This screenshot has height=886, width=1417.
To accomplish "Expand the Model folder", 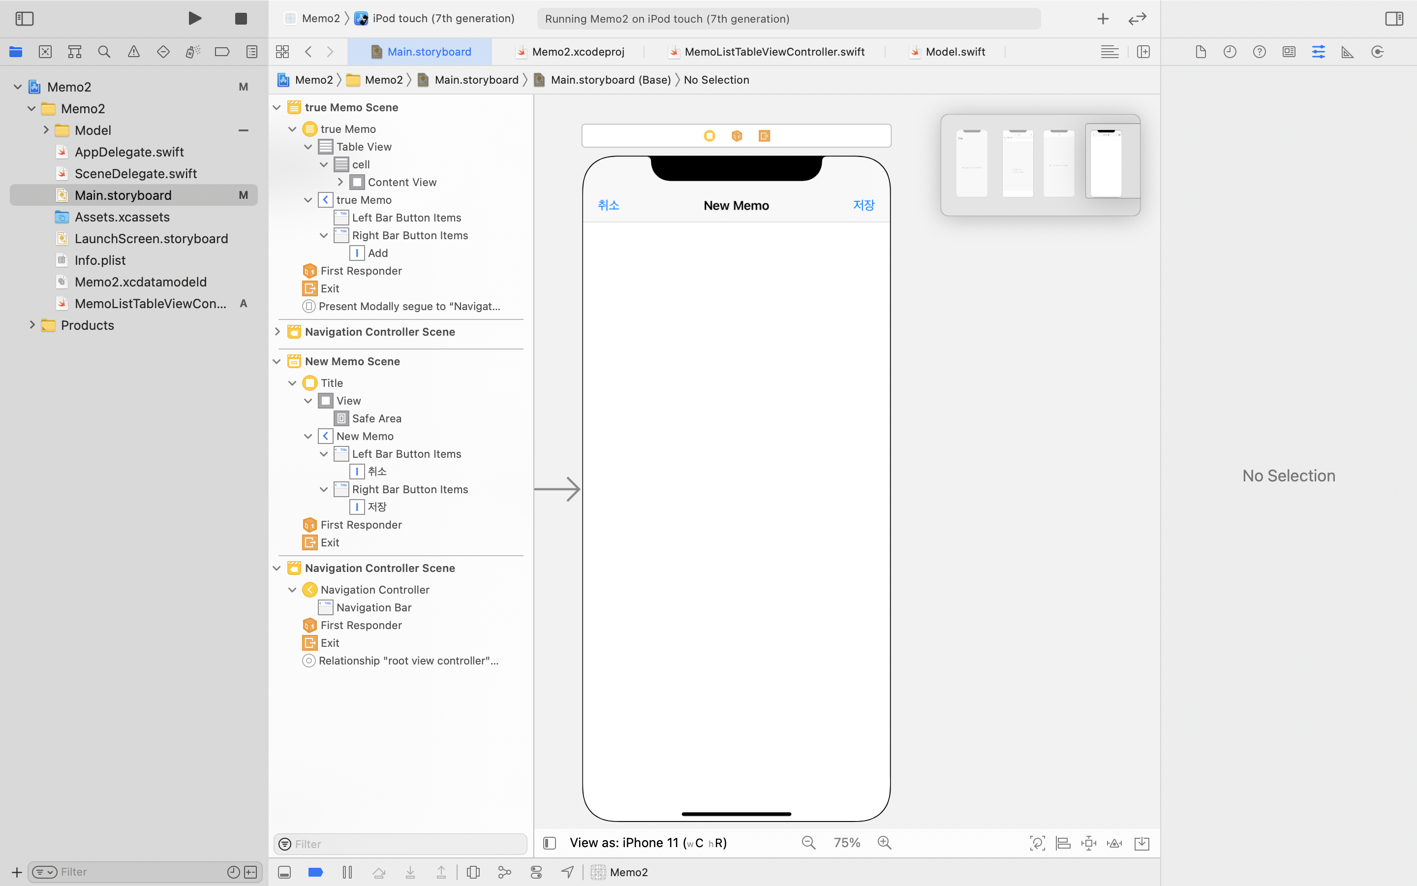I will (46, 130).
